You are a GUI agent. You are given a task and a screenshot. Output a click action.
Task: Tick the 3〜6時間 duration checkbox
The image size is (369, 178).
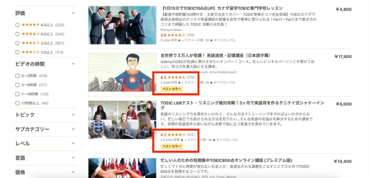[x=17, y=85]
